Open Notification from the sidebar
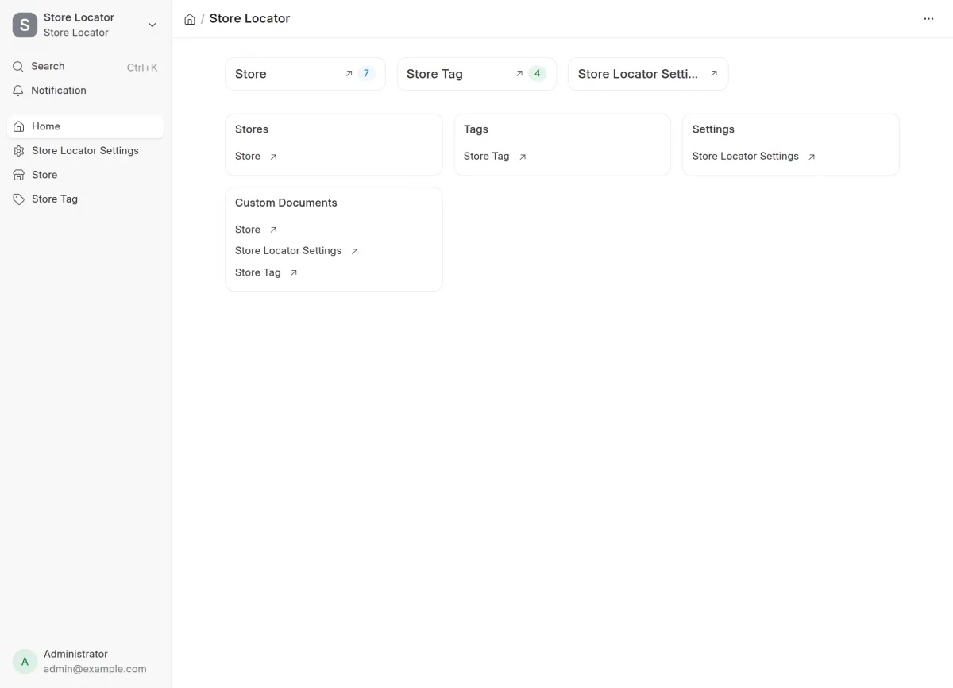Screen dimensions: 953x688 pos(85,91)
